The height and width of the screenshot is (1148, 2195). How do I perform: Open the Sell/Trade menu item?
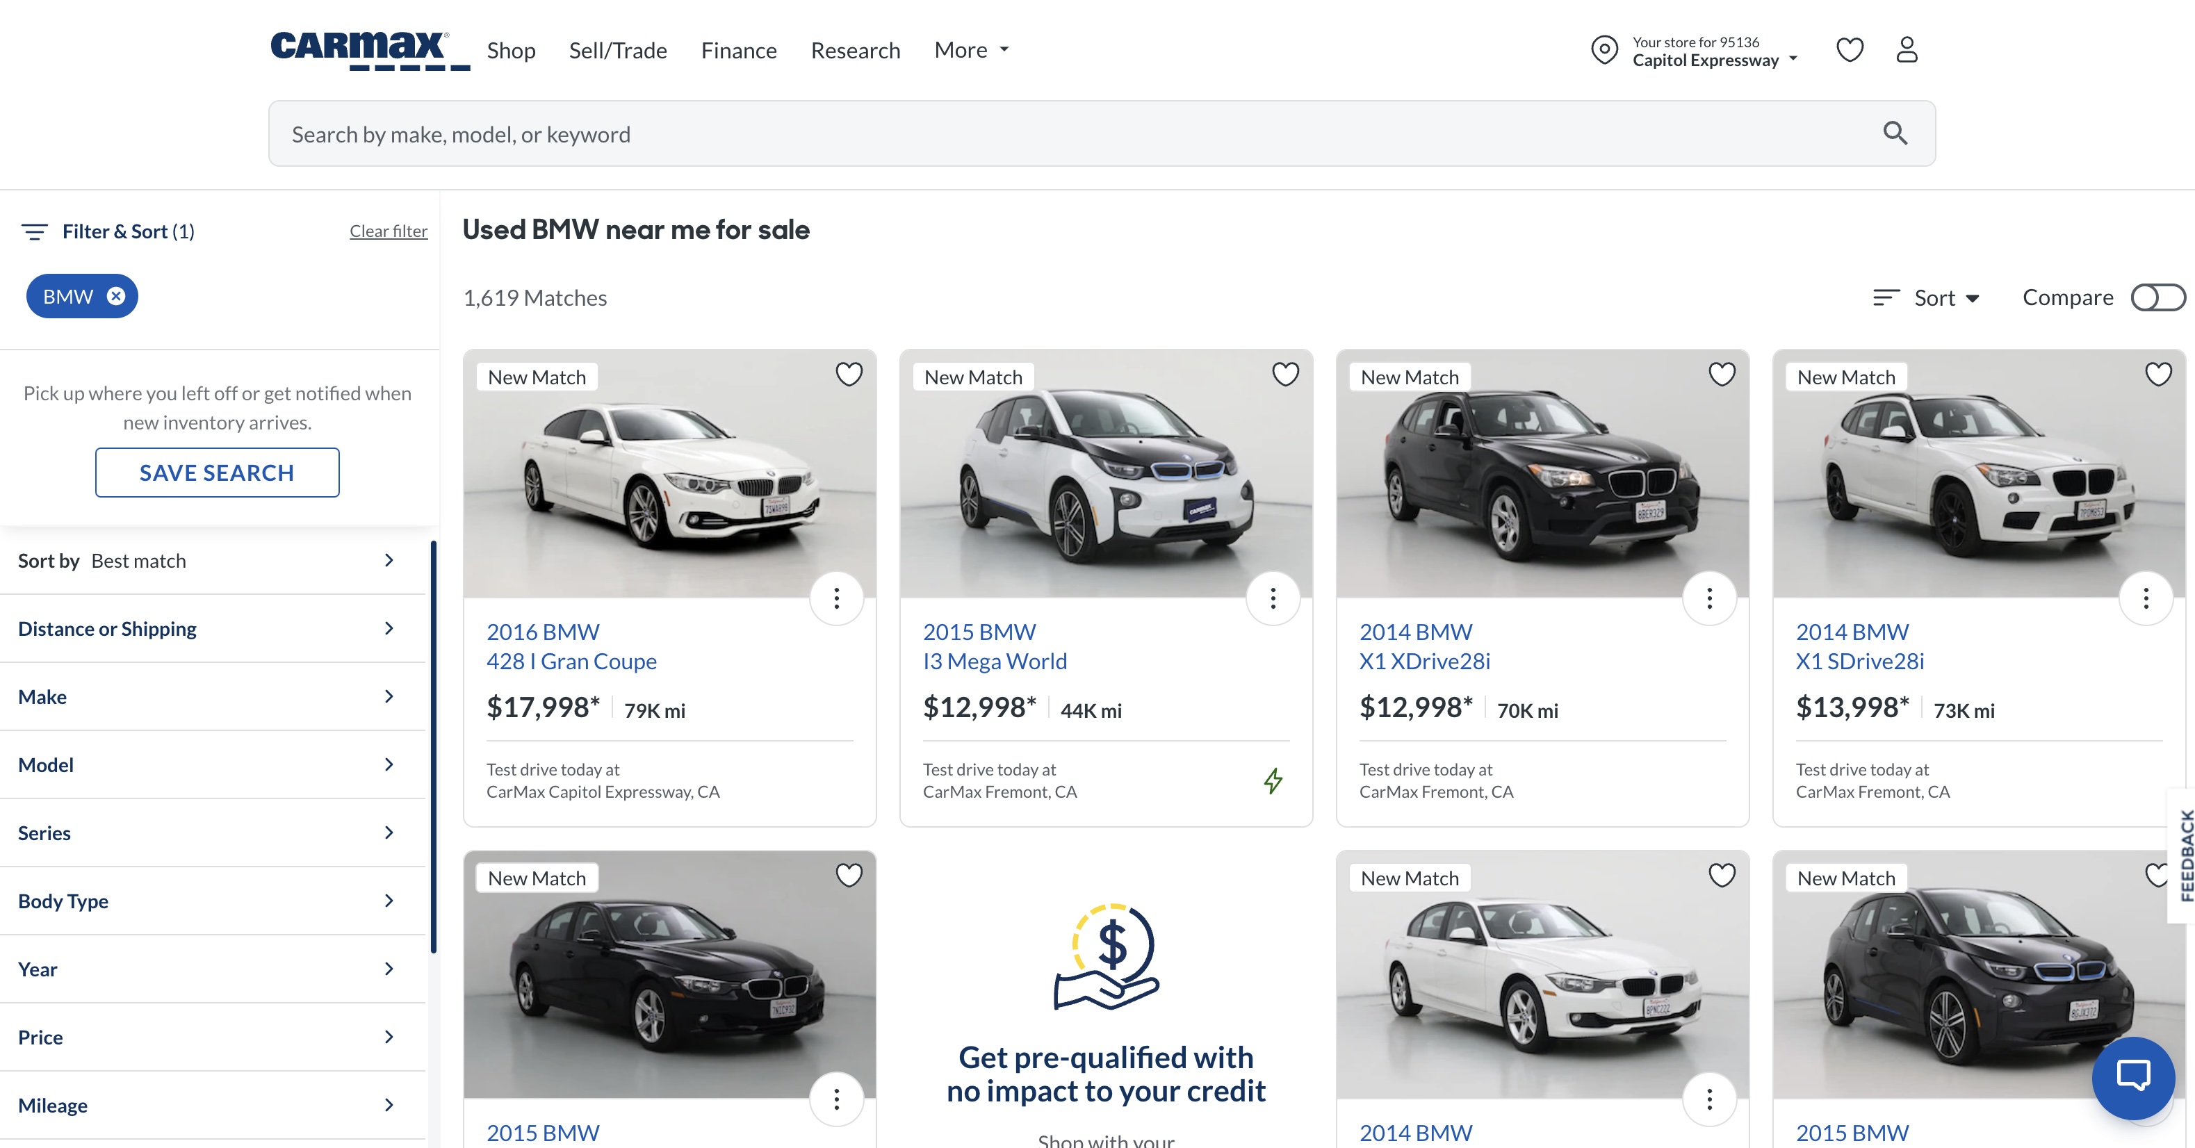point(618,50)
